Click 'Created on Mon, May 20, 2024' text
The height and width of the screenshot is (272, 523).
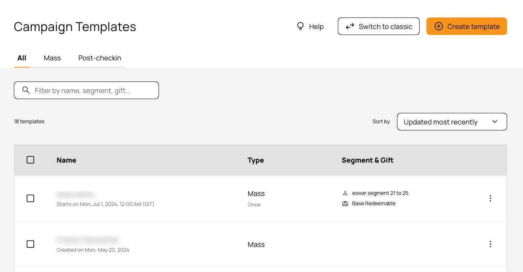pos(93,250)
